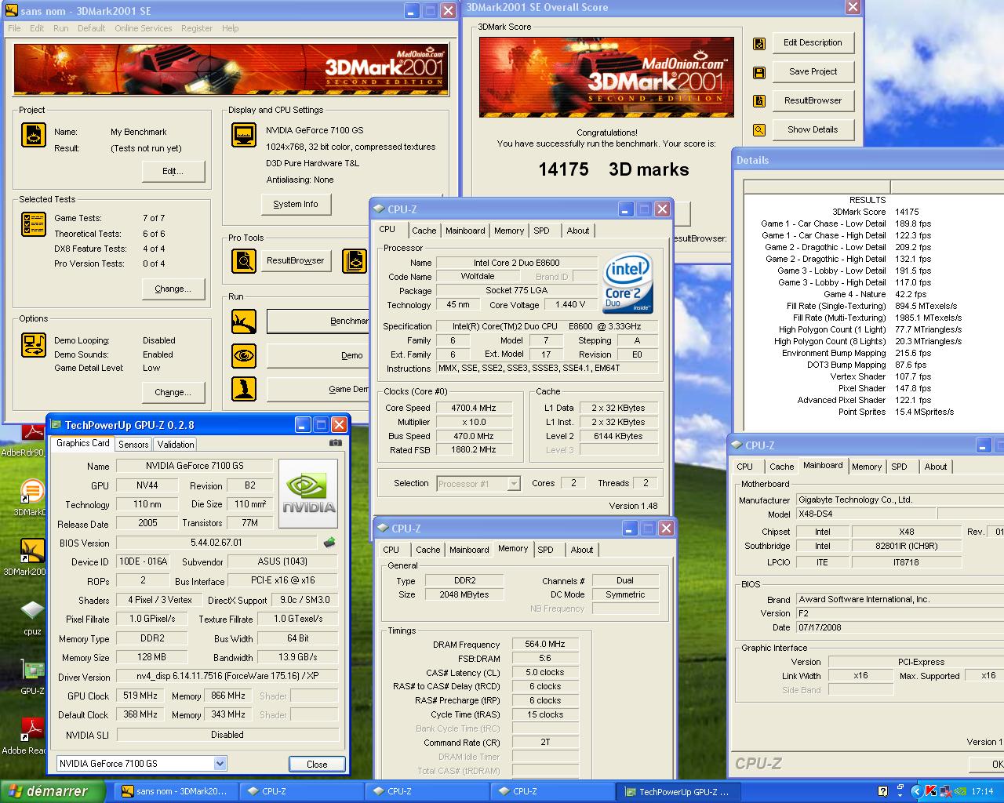Open the Online Services menu
The width and height of the screenshot is (1004, 803).
tap(143, 28)
